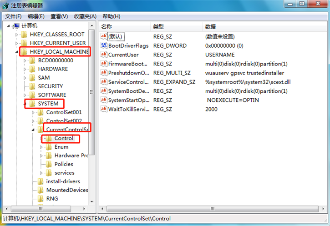Open the 帮助(H) help menu
Viewport: 330px width, 226px height.
click(112, 16)
